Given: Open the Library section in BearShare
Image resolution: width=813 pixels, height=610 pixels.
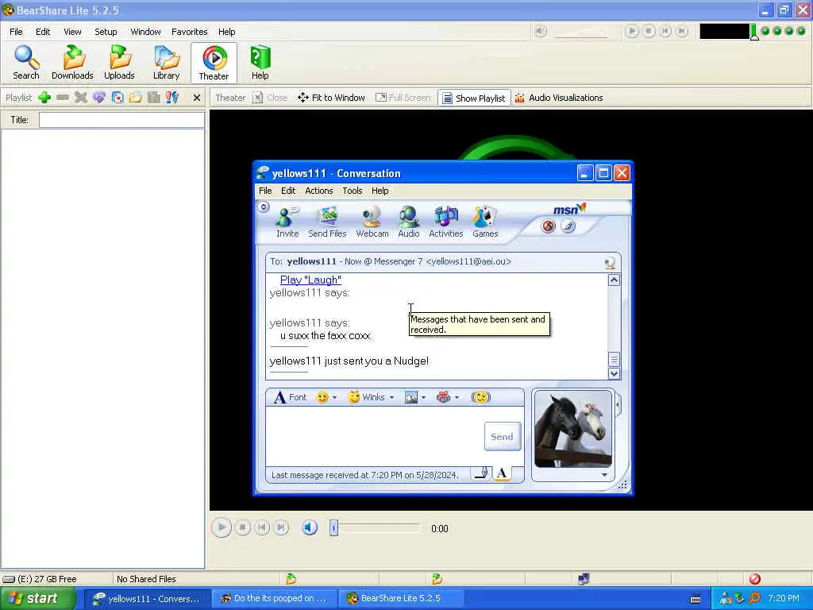Looking at the screenshot, I should click(x=167, y=62).
